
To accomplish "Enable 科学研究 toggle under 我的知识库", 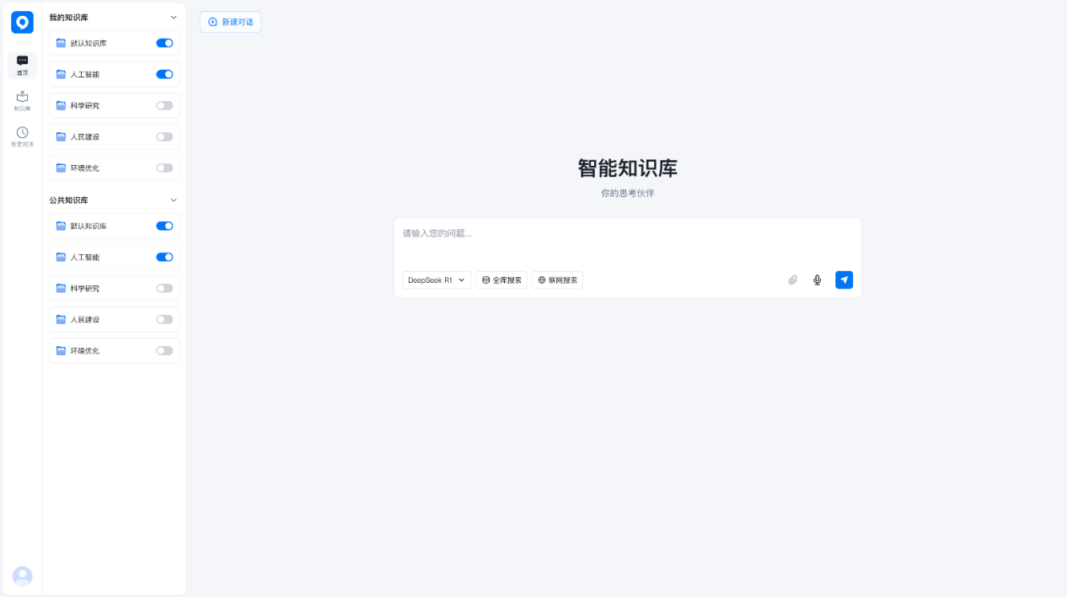I will pos(164,105).
